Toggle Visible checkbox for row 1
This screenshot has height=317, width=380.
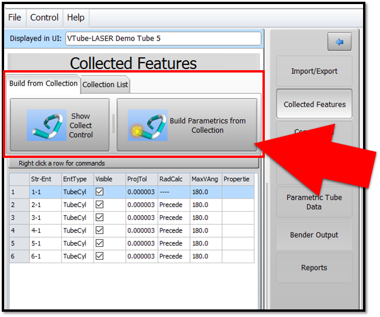[99, 192]
